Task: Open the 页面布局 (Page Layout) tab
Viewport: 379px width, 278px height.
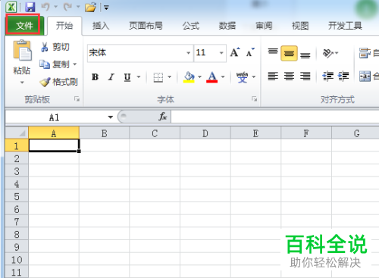Action: 146,26
